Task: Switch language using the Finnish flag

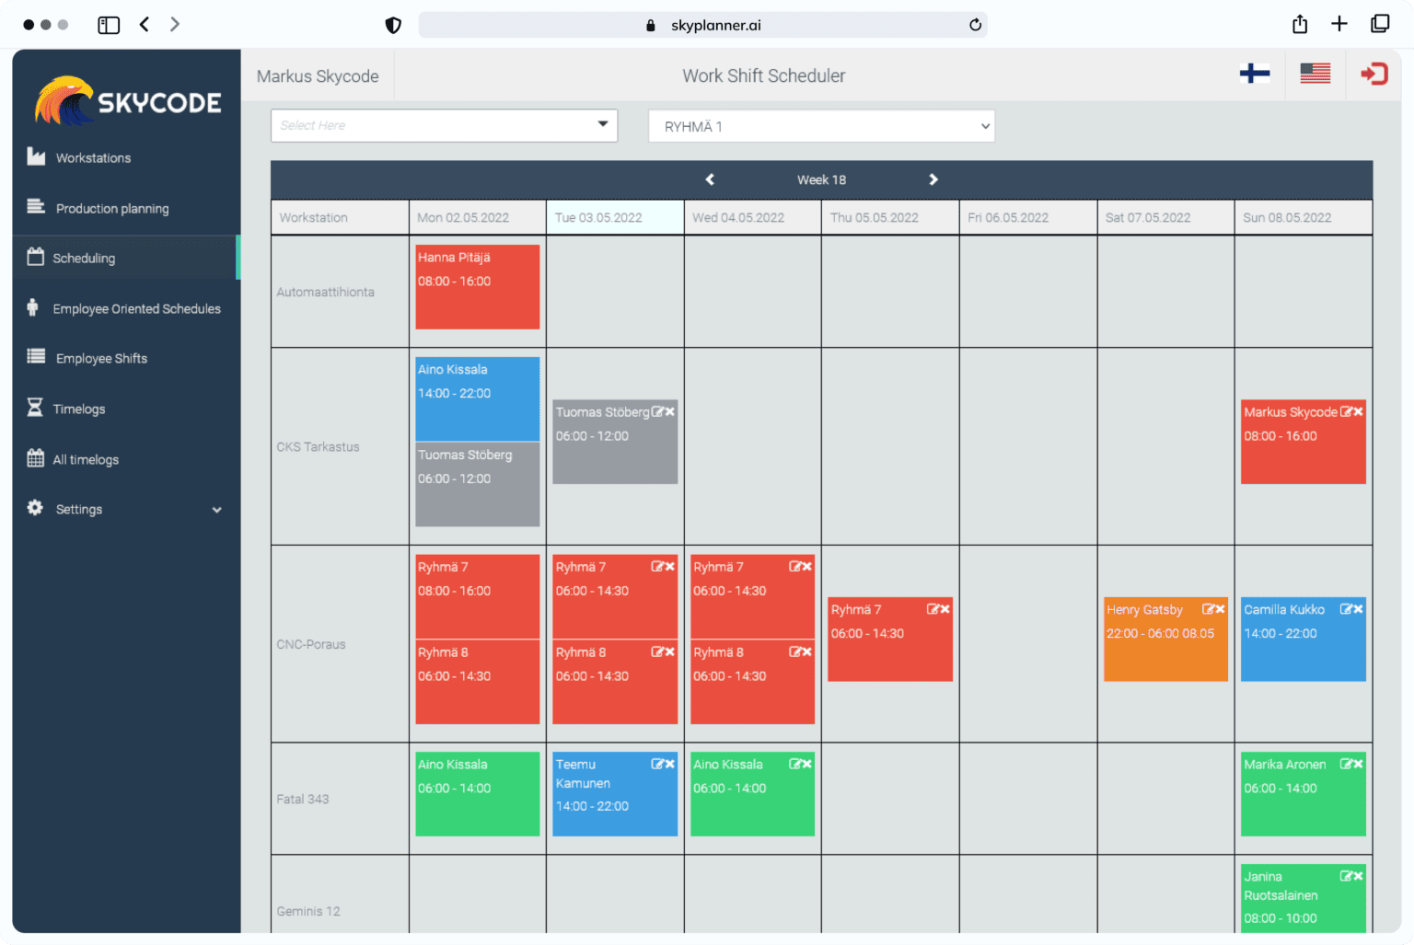Action: pyautogui.click(x=1254, y=75)
